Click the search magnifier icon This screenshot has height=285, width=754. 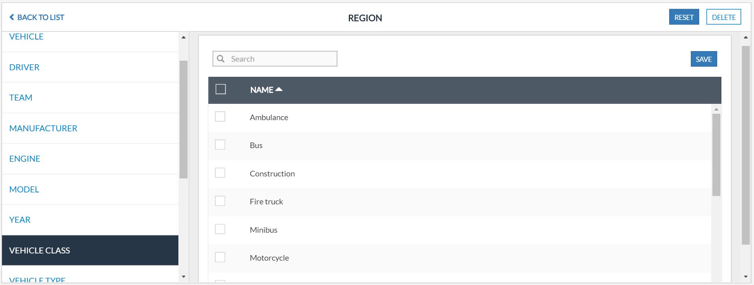(221, 59)
